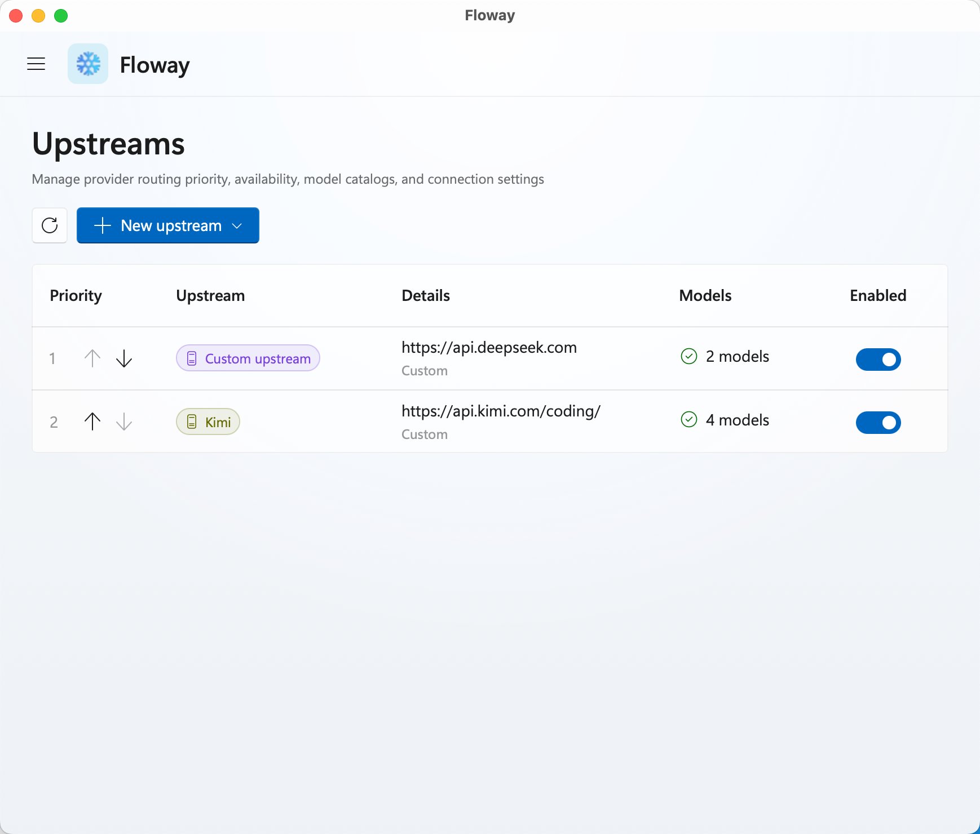Screen dimensions: 980x834
Task: Click the Floway snowflake logo
Action: click(88, 64)
